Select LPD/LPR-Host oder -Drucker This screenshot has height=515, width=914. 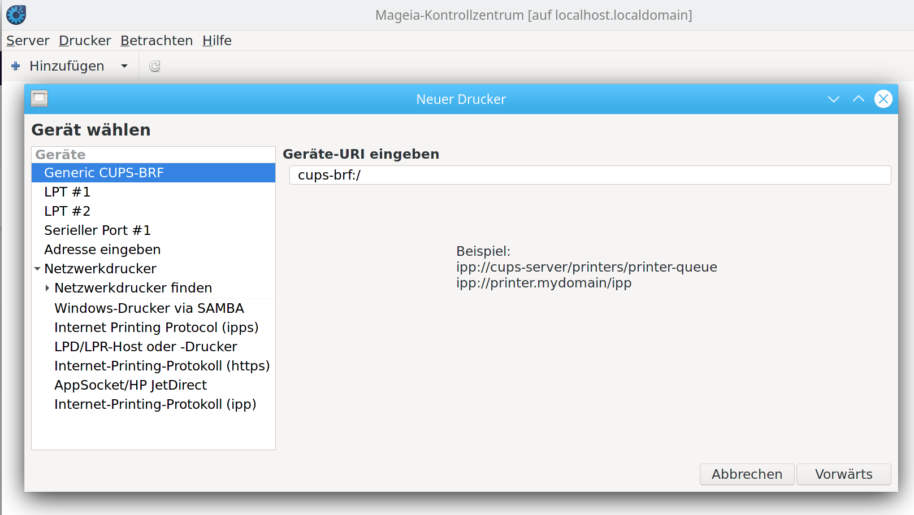coord(153,347)
